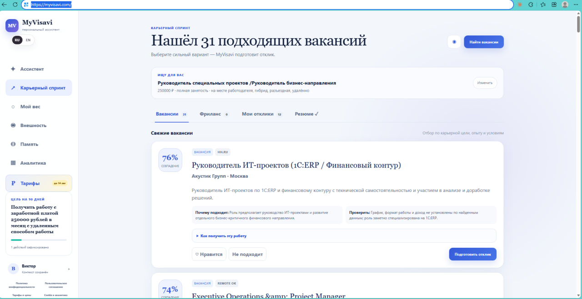Open the browser profile avatar
Image resolution: width=582 pixels, height=299 pixels.
565,5
